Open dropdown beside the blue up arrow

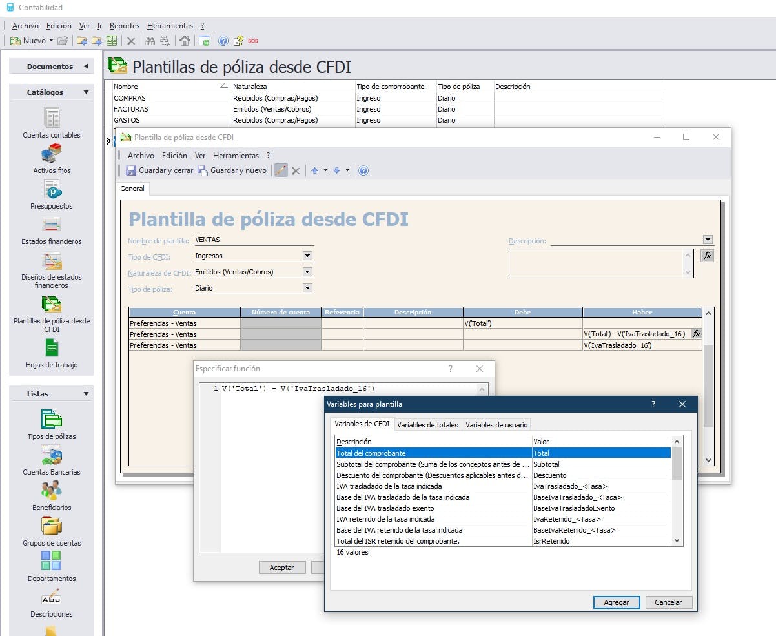[325, 170]
